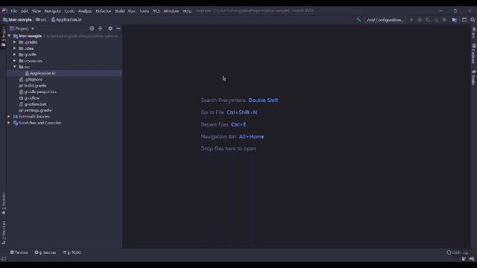Viewport: 477px width, 268px height.
Task: Click the locate/scroll-from-source target icon in the Project panel
Action: point(92,28)
